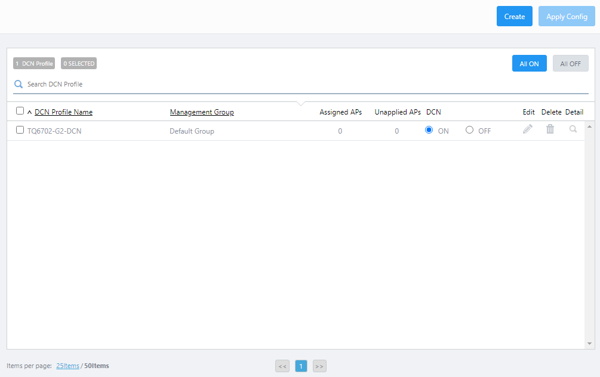Set 25Items per page

[x=67, y=366]
